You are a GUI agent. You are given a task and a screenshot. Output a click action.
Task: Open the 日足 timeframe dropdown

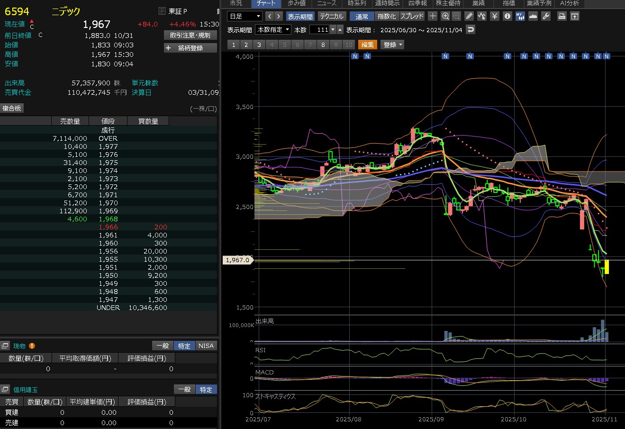tap(245, 16)
